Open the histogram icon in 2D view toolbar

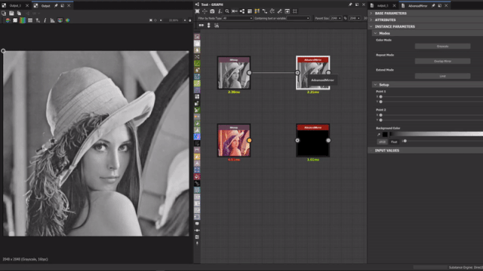(52, 20)
